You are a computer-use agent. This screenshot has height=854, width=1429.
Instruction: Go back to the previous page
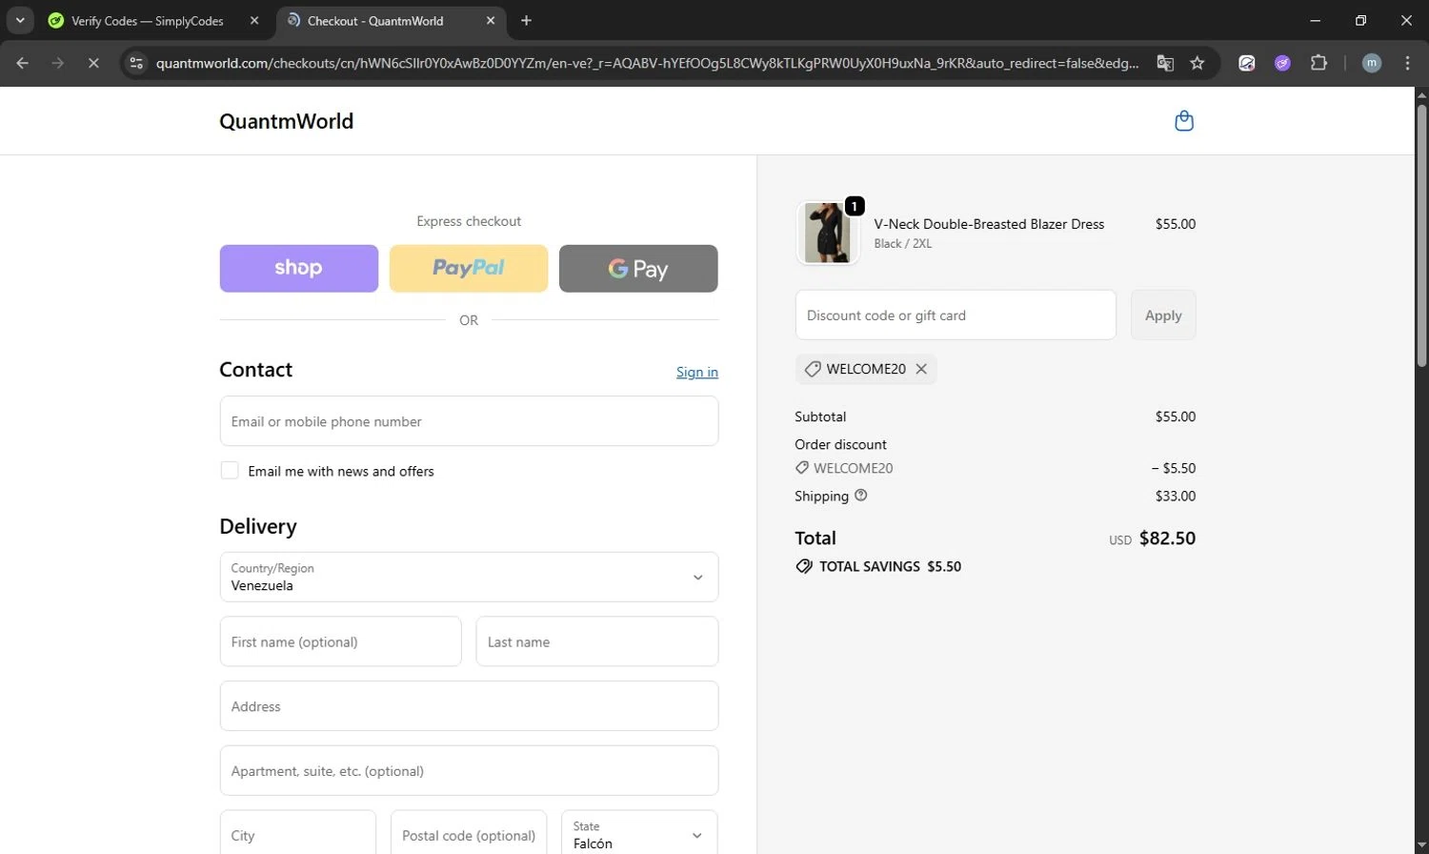point(23,63)
